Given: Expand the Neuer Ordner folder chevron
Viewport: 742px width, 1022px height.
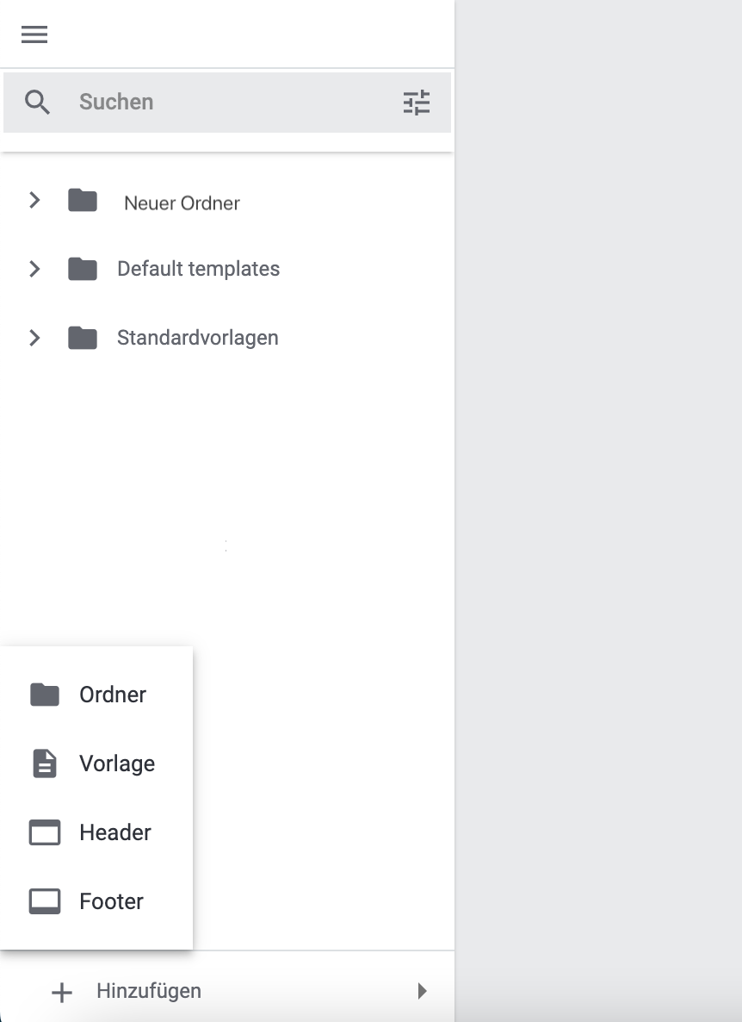Looking at the screenshot, I should (34, 201).
